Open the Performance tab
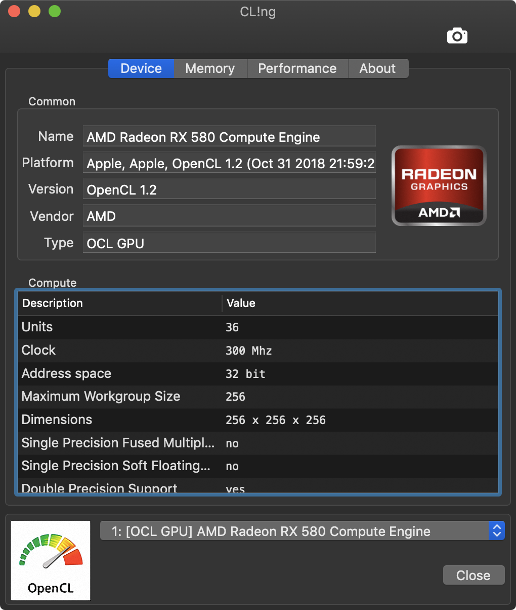 [297, 68]
